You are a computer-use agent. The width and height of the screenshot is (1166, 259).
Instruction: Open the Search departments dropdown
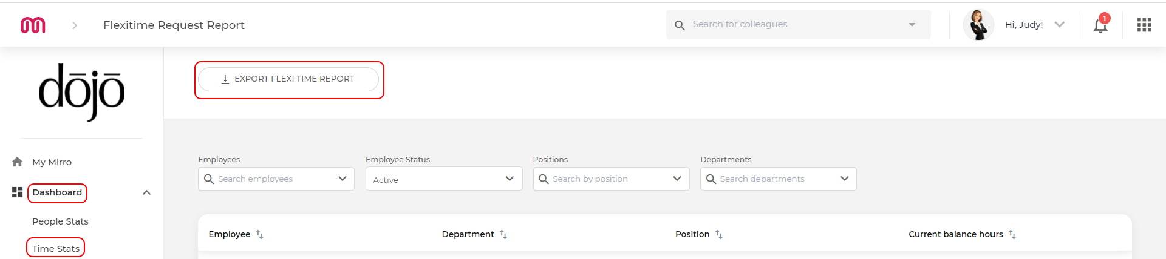click(x=779, y=179)
